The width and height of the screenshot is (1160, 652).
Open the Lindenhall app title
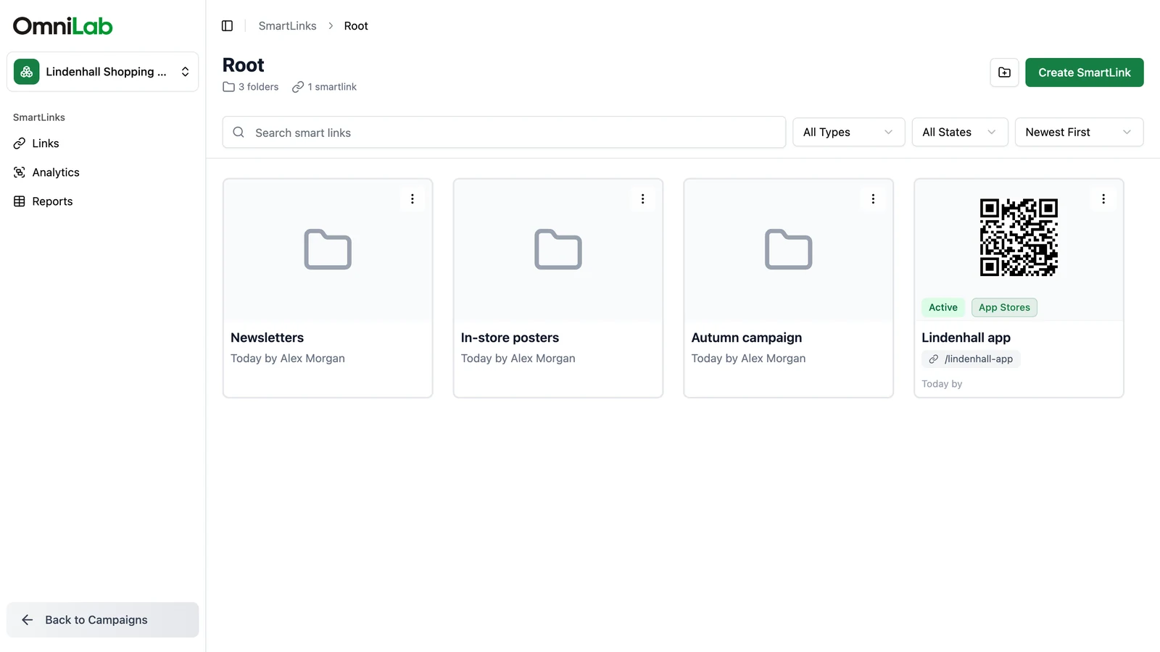tap(966, 338)
